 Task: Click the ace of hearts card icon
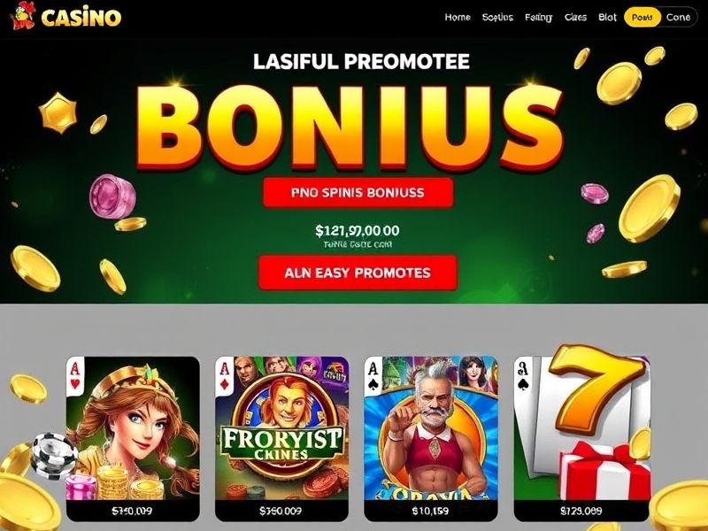[75, 375]
